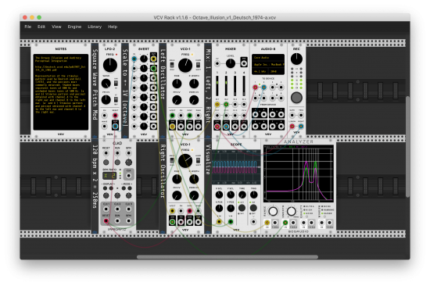Toggle the Left Oscillator analog/digital switch

pos(172,66)
